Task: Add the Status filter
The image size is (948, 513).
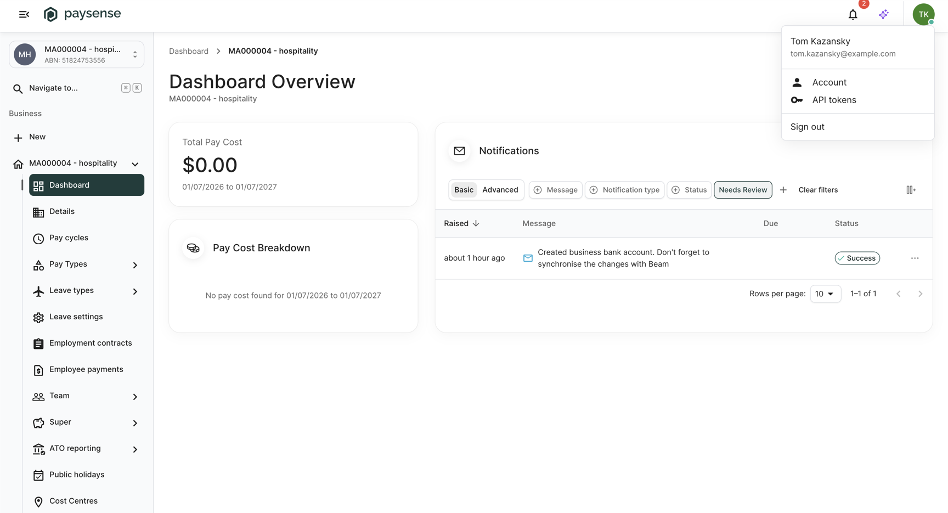Action: [x=689, y=190]
